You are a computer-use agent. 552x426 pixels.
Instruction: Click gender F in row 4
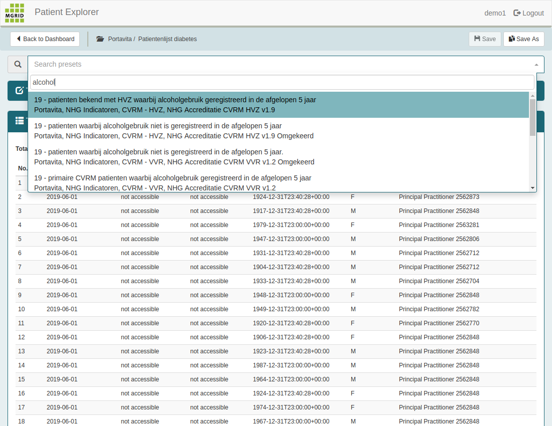[352, 225]
